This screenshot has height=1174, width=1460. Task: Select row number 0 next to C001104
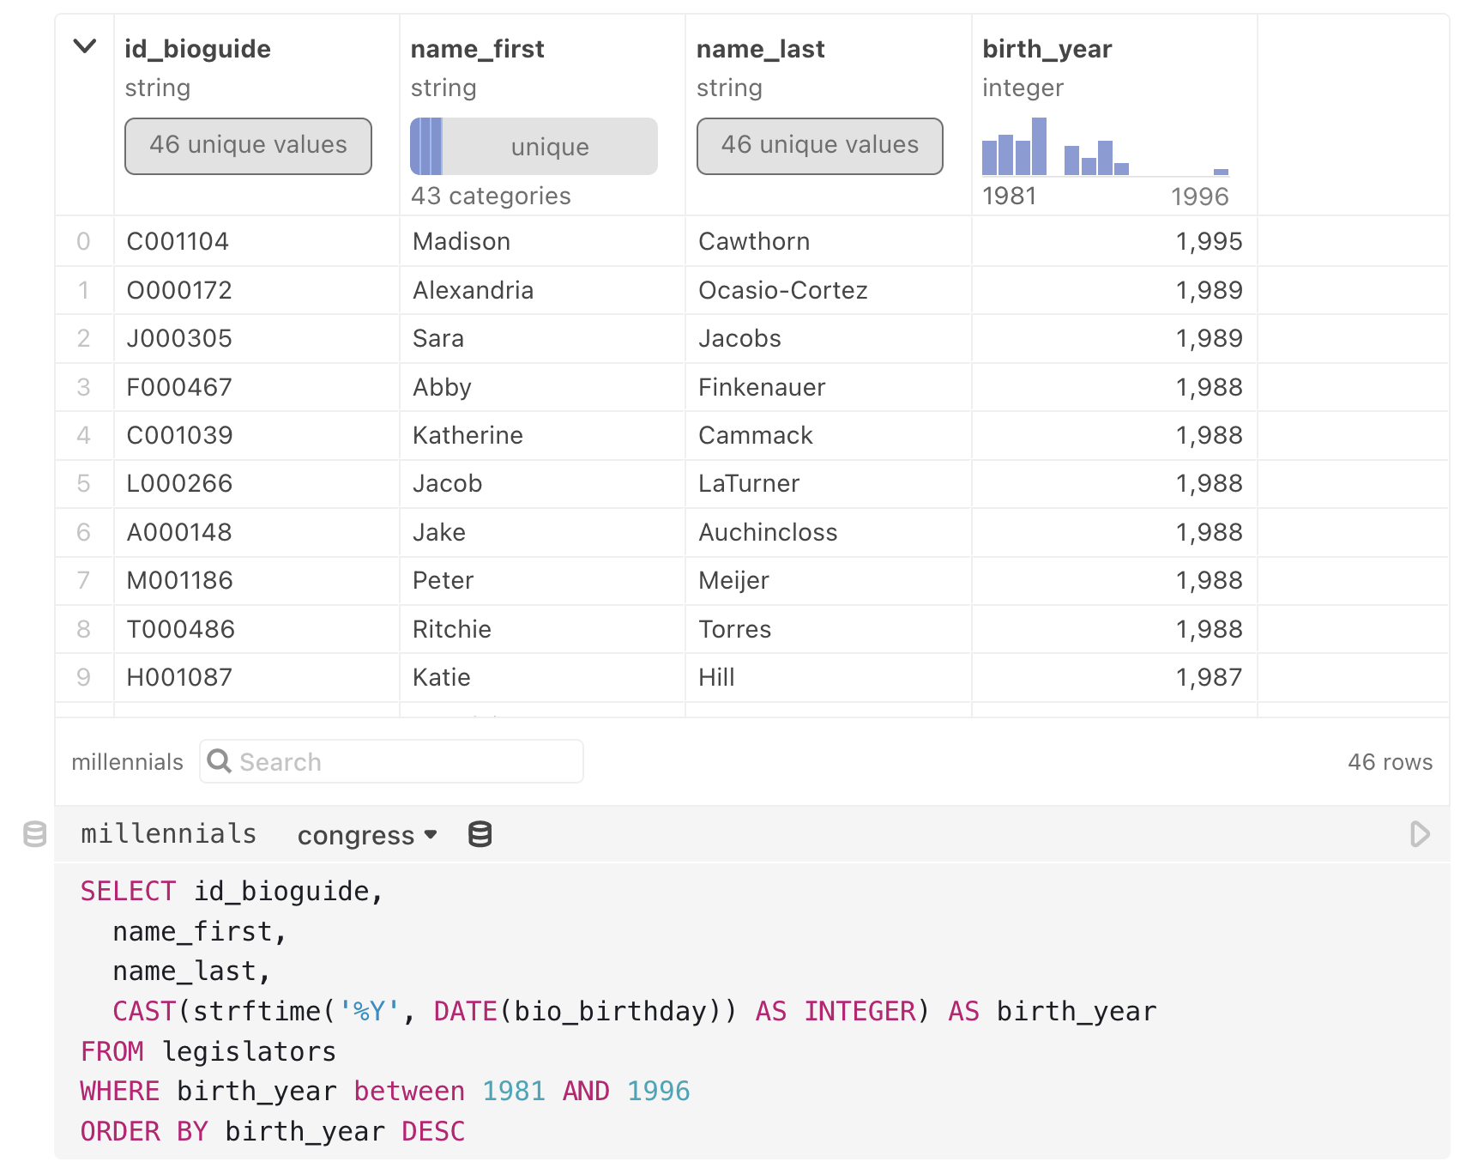click(x=84, y=241)
